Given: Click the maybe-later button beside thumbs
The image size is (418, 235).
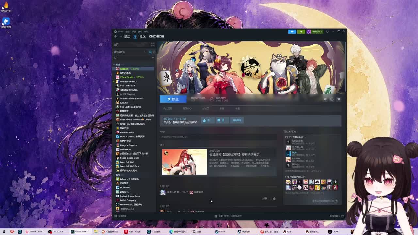Looking at the screenshot, I should [237, 120].
